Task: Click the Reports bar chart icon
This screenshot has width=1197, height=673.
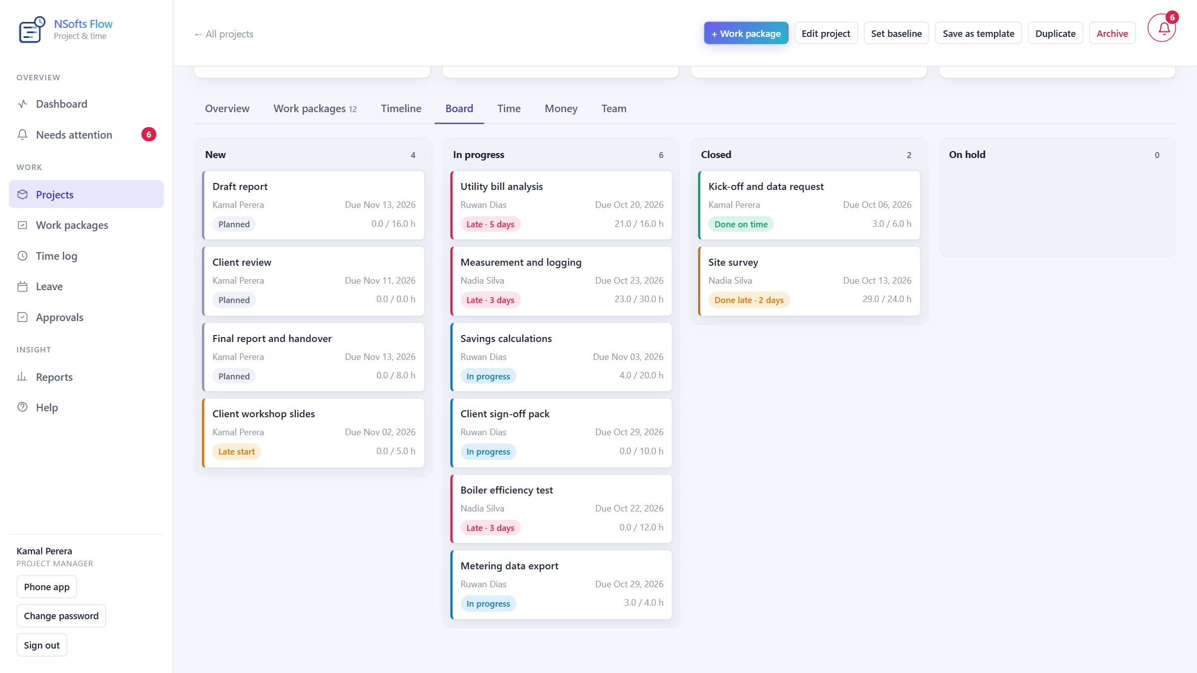Action: tap(22, 377)
